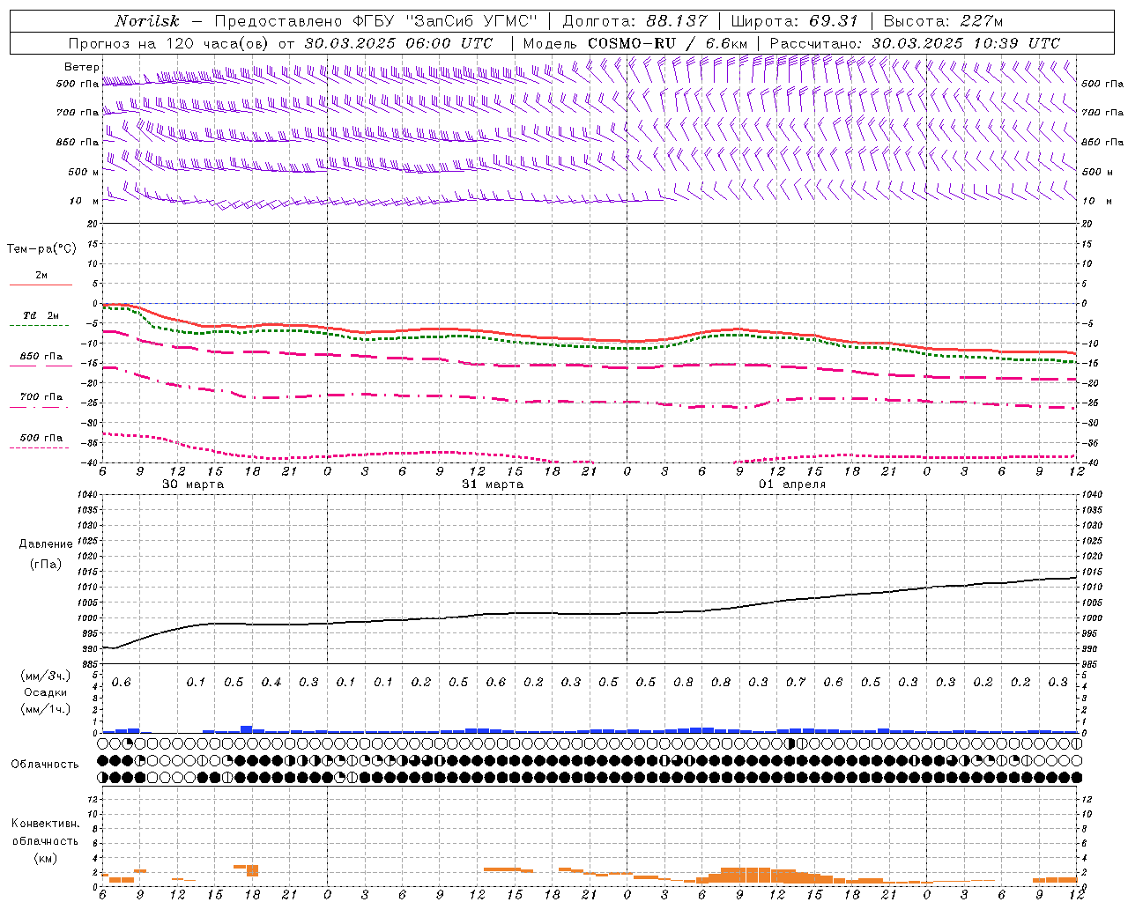1128x902 pixels.
Task: Click the (км) convective cloud unit label
Action: (x=46, y=858)
